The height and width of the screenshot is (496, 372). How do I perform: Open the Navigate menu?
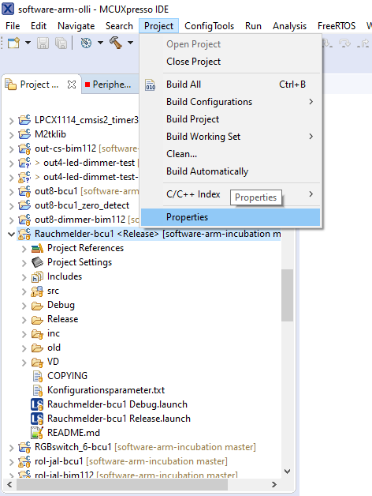(76, 26)
